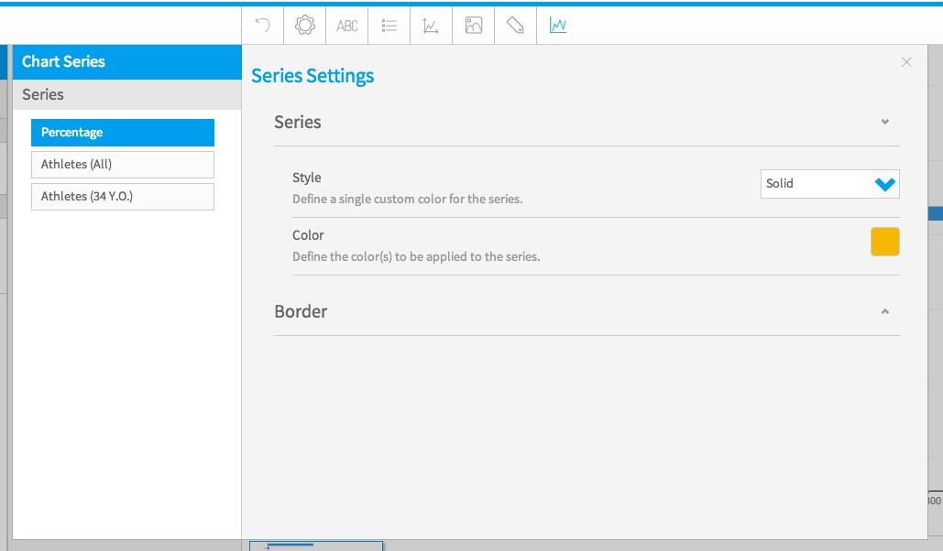This screenshot has height=551, width=943.
Task: Click the Chart Series panel title
Action: [63, 61]
